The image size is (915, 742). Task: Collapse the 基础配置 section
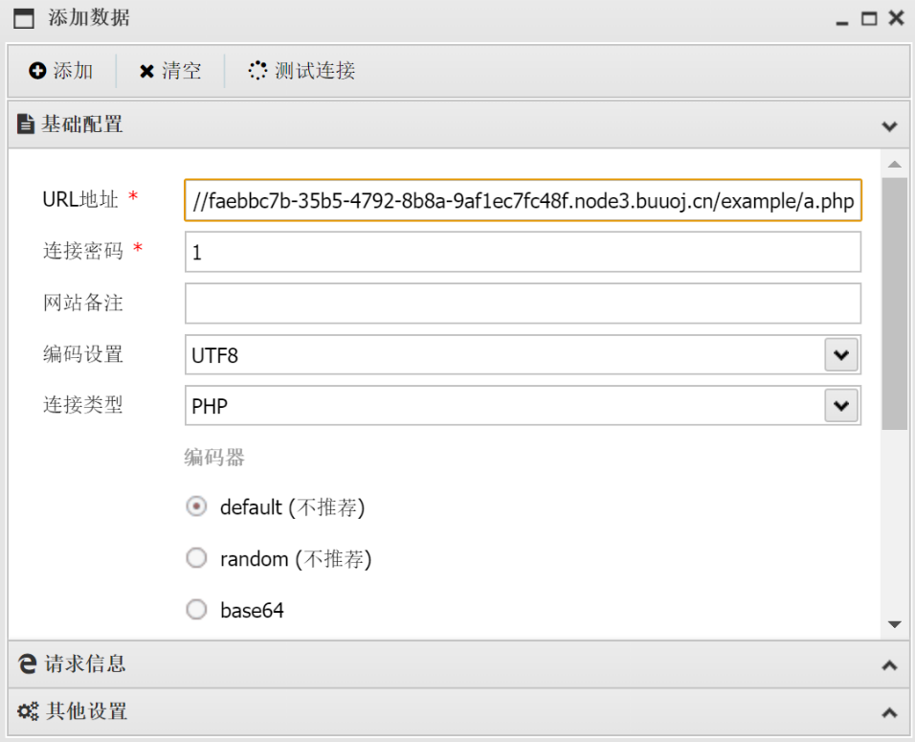point(889,125)
